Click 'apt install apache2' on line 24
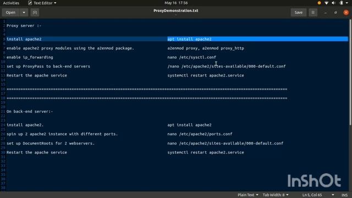This screenshot has width=352, height=198. (x=189, y=125)
